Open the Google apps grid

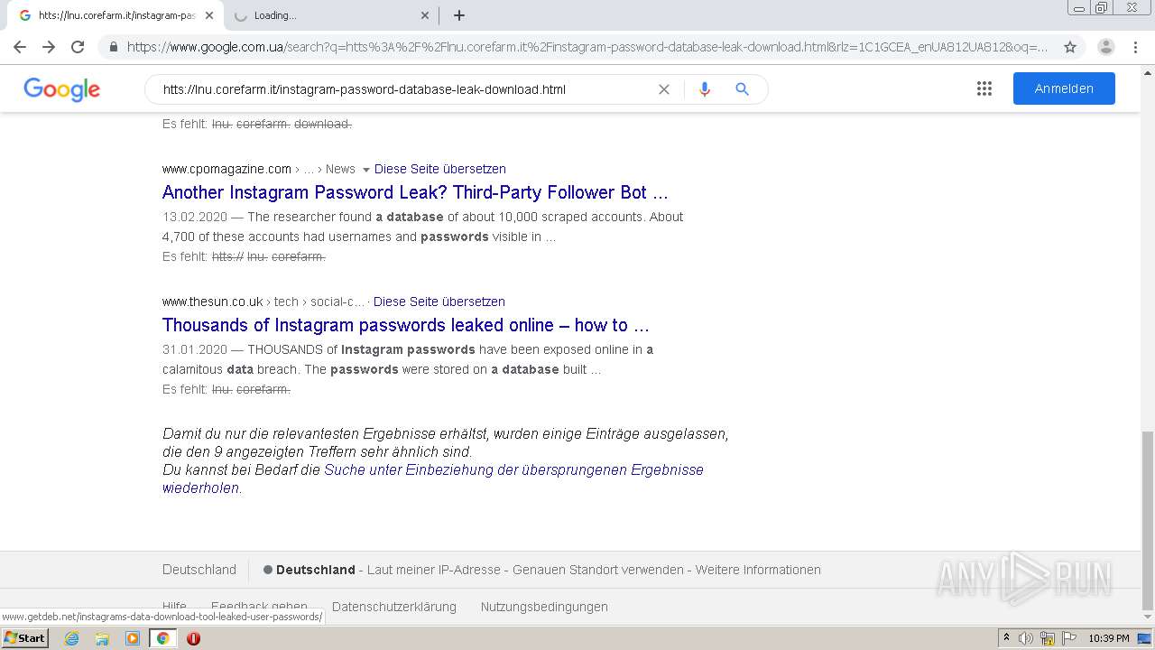(984, 88)
